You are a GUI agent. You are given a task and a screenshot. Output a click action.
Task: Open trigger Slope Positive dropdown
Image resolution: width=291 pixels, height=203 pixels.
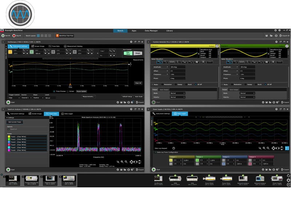coord(38,98)
